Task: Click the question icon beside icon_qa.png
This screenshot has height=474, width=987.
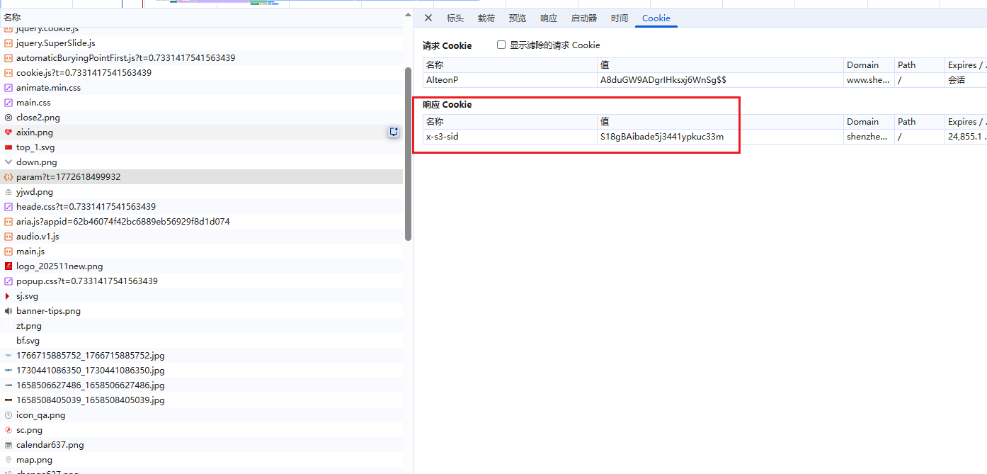Action: (x=8, y=415)
